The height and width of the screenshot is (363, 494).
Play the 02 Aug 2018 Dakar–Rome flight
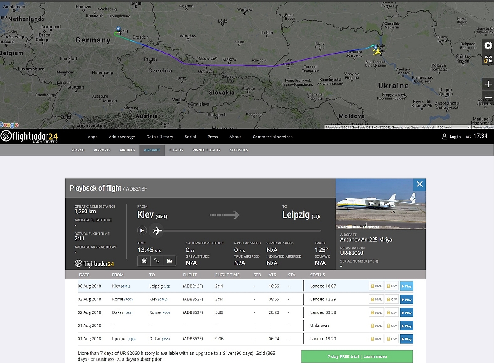[406, 312]
